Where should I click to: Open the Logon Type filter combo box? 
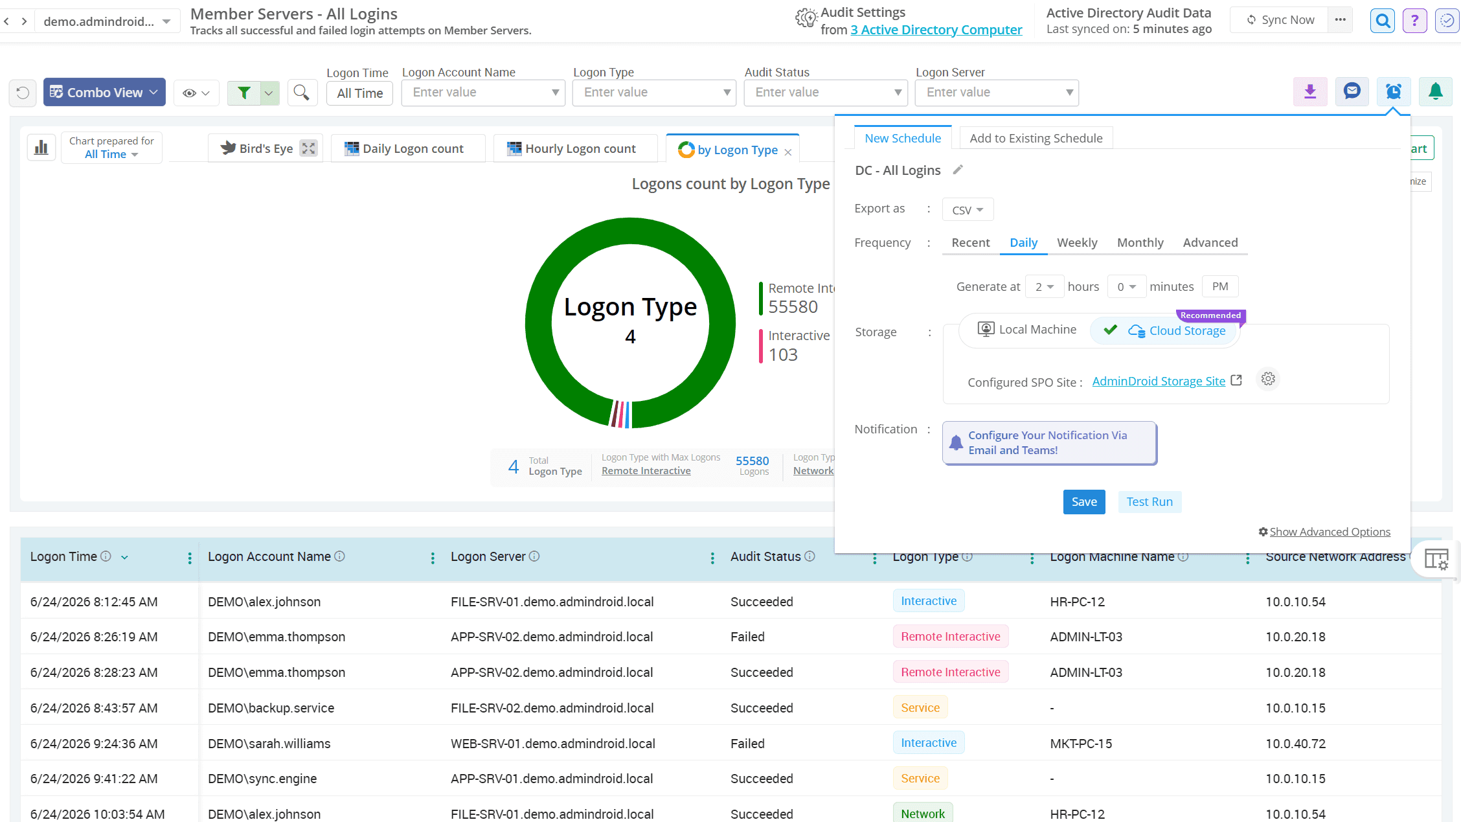pyautogui.click(x=654, y=93)
